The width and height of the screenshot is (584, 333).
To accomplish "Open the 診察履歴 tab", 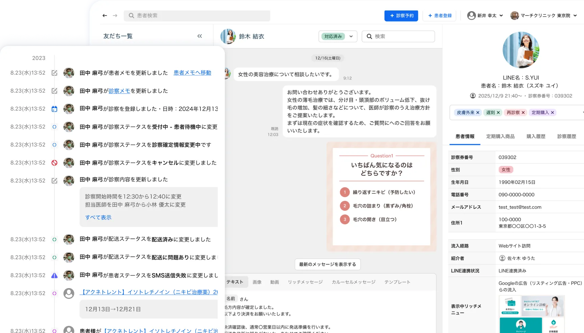I will click(567, 136).
